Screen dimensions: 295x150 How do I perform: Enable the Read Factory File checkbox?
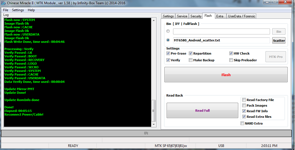tap(244, 100)
